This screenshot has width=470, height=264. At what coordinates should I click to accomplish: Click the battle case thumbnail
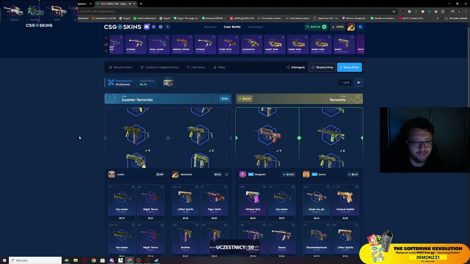(x=168, y=82)
